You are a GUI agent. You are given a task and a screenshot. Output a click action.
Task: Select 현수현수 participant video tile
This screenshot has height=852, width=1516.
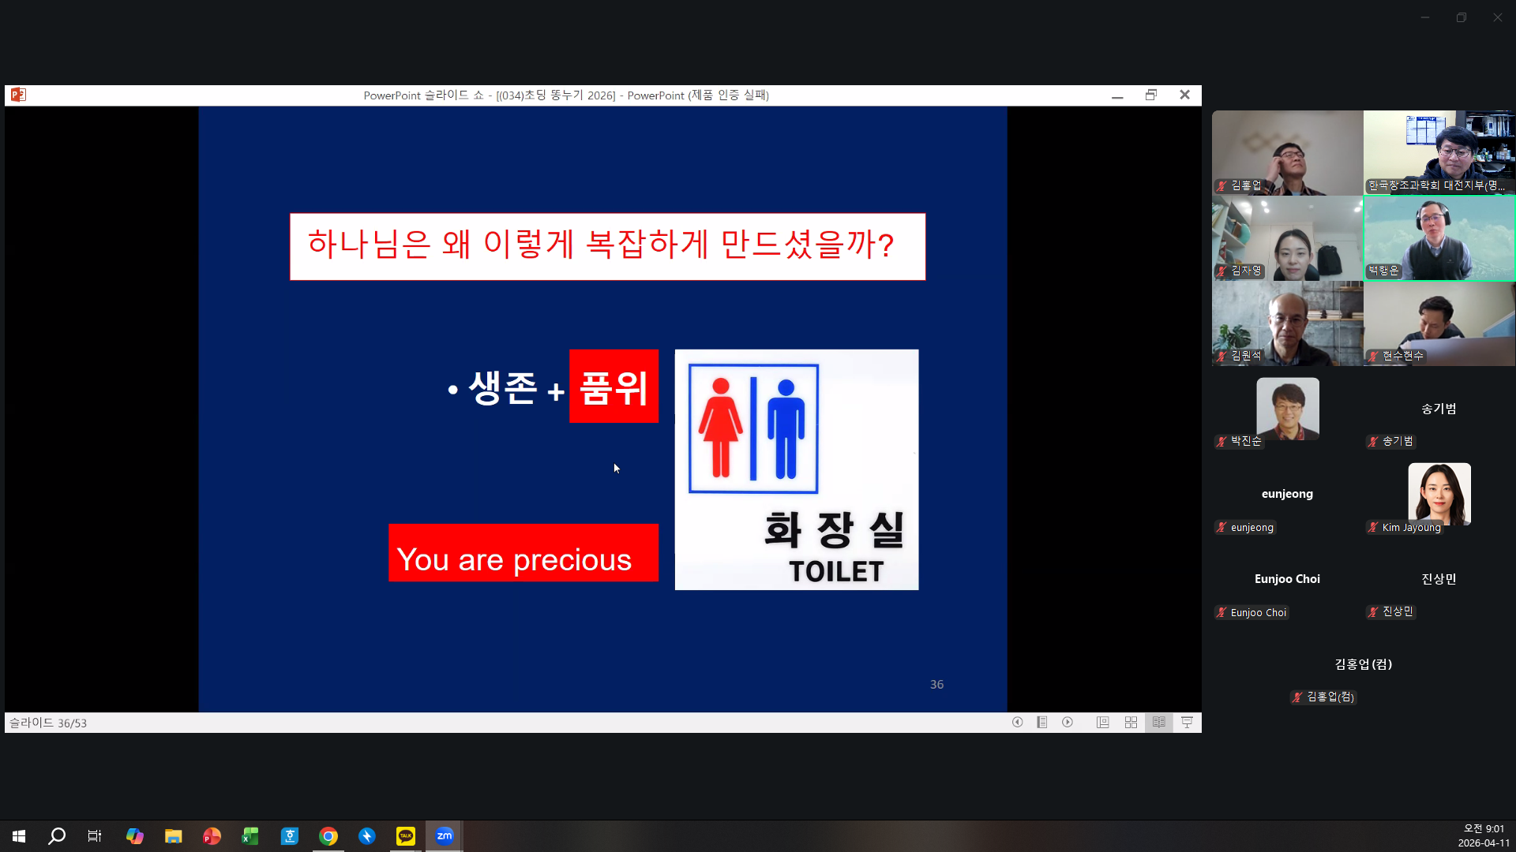click(x=1439, y=323)
